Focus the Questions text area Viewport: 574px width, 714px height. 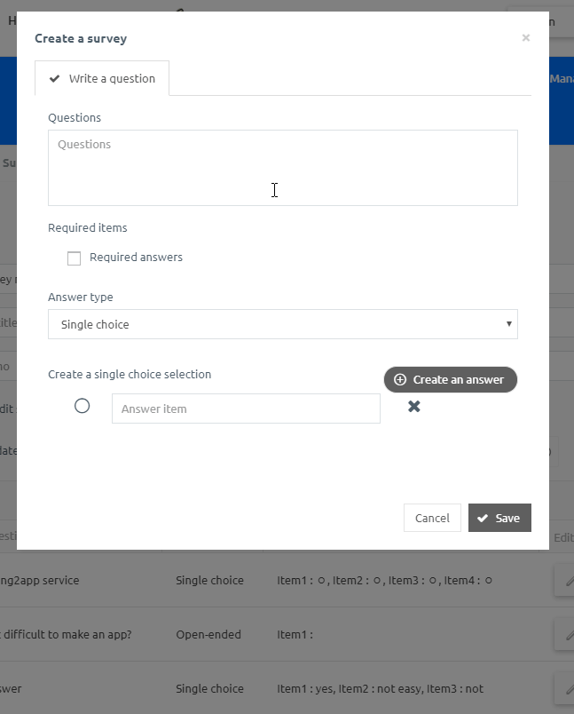pos(282,167)
